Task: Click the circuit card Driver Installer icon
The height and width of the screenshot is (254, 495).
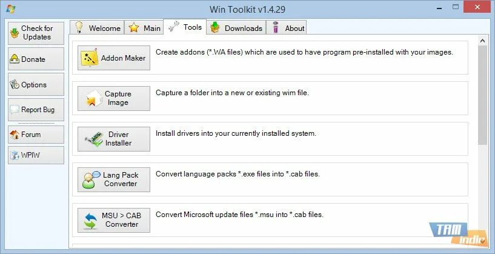Action: click(95, 139)
